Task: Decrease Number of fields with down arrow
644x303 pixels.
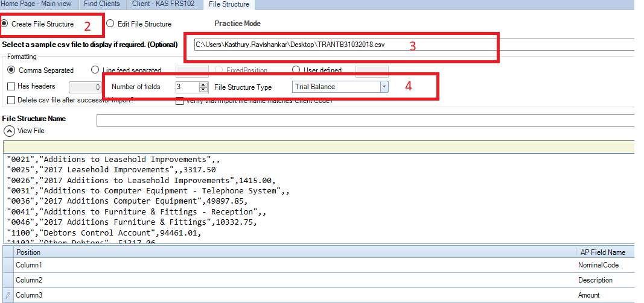Action: [203, 89]
